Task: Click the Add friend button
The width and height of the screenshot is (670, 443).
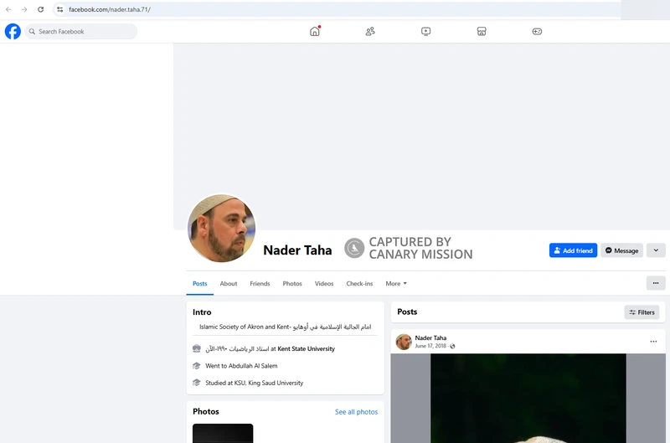Action: pos(573,250)
